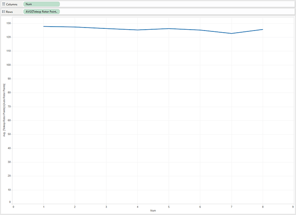Click the Rows shelf icon
The image size is (296, 215).
[3, 12]
